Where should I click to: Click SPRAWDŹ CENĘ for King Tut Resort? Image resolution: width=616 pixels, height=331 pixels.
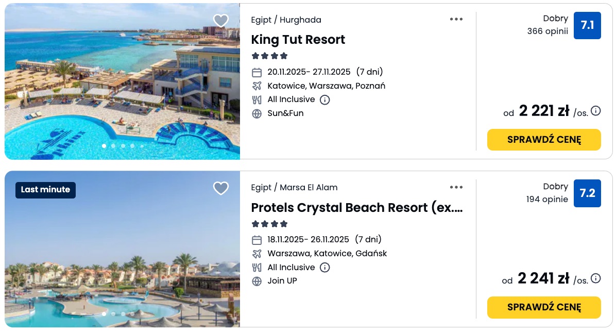544,139
